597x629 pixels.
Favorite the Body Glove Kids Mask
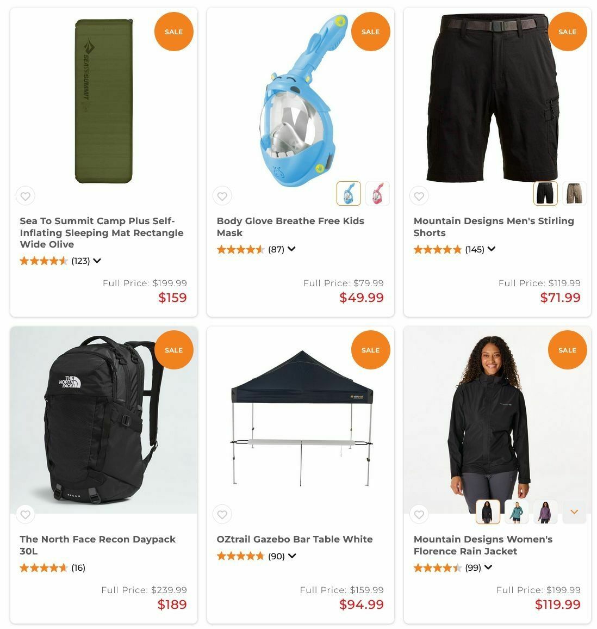coord(222,196)
